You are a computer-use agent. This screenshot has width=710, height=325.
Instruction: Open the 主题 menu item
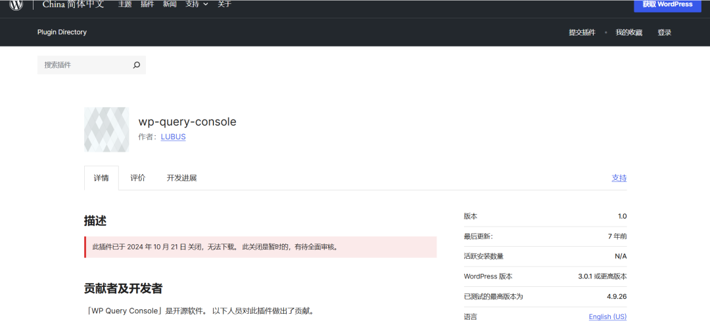click(x=125, y=4)
